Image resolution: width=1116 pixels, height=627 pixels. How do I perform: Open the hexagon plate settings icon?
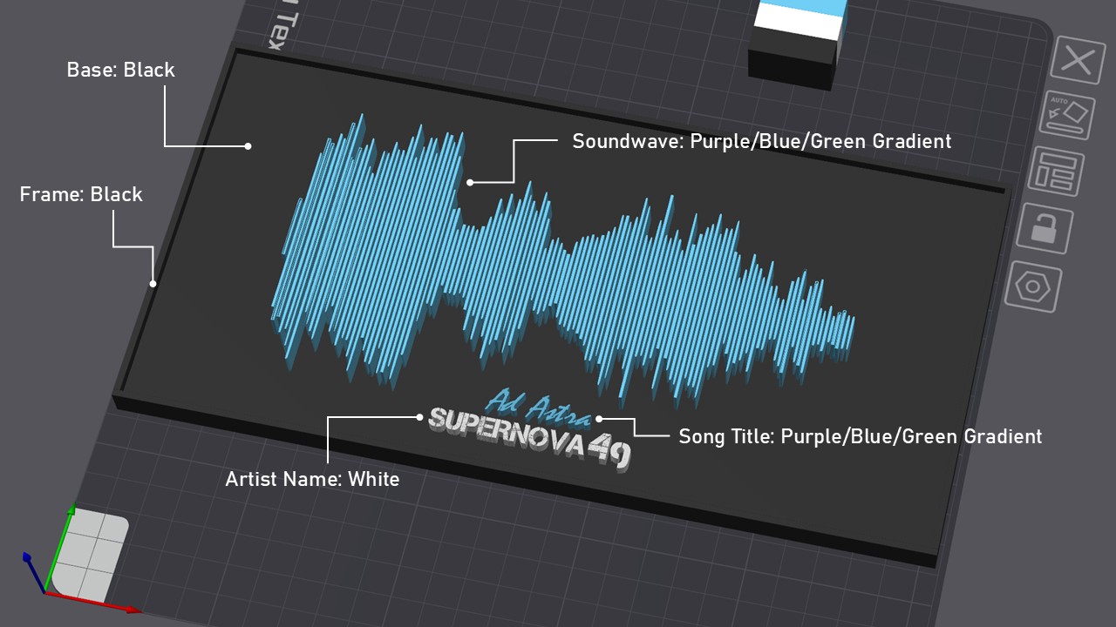(1033, 286)
